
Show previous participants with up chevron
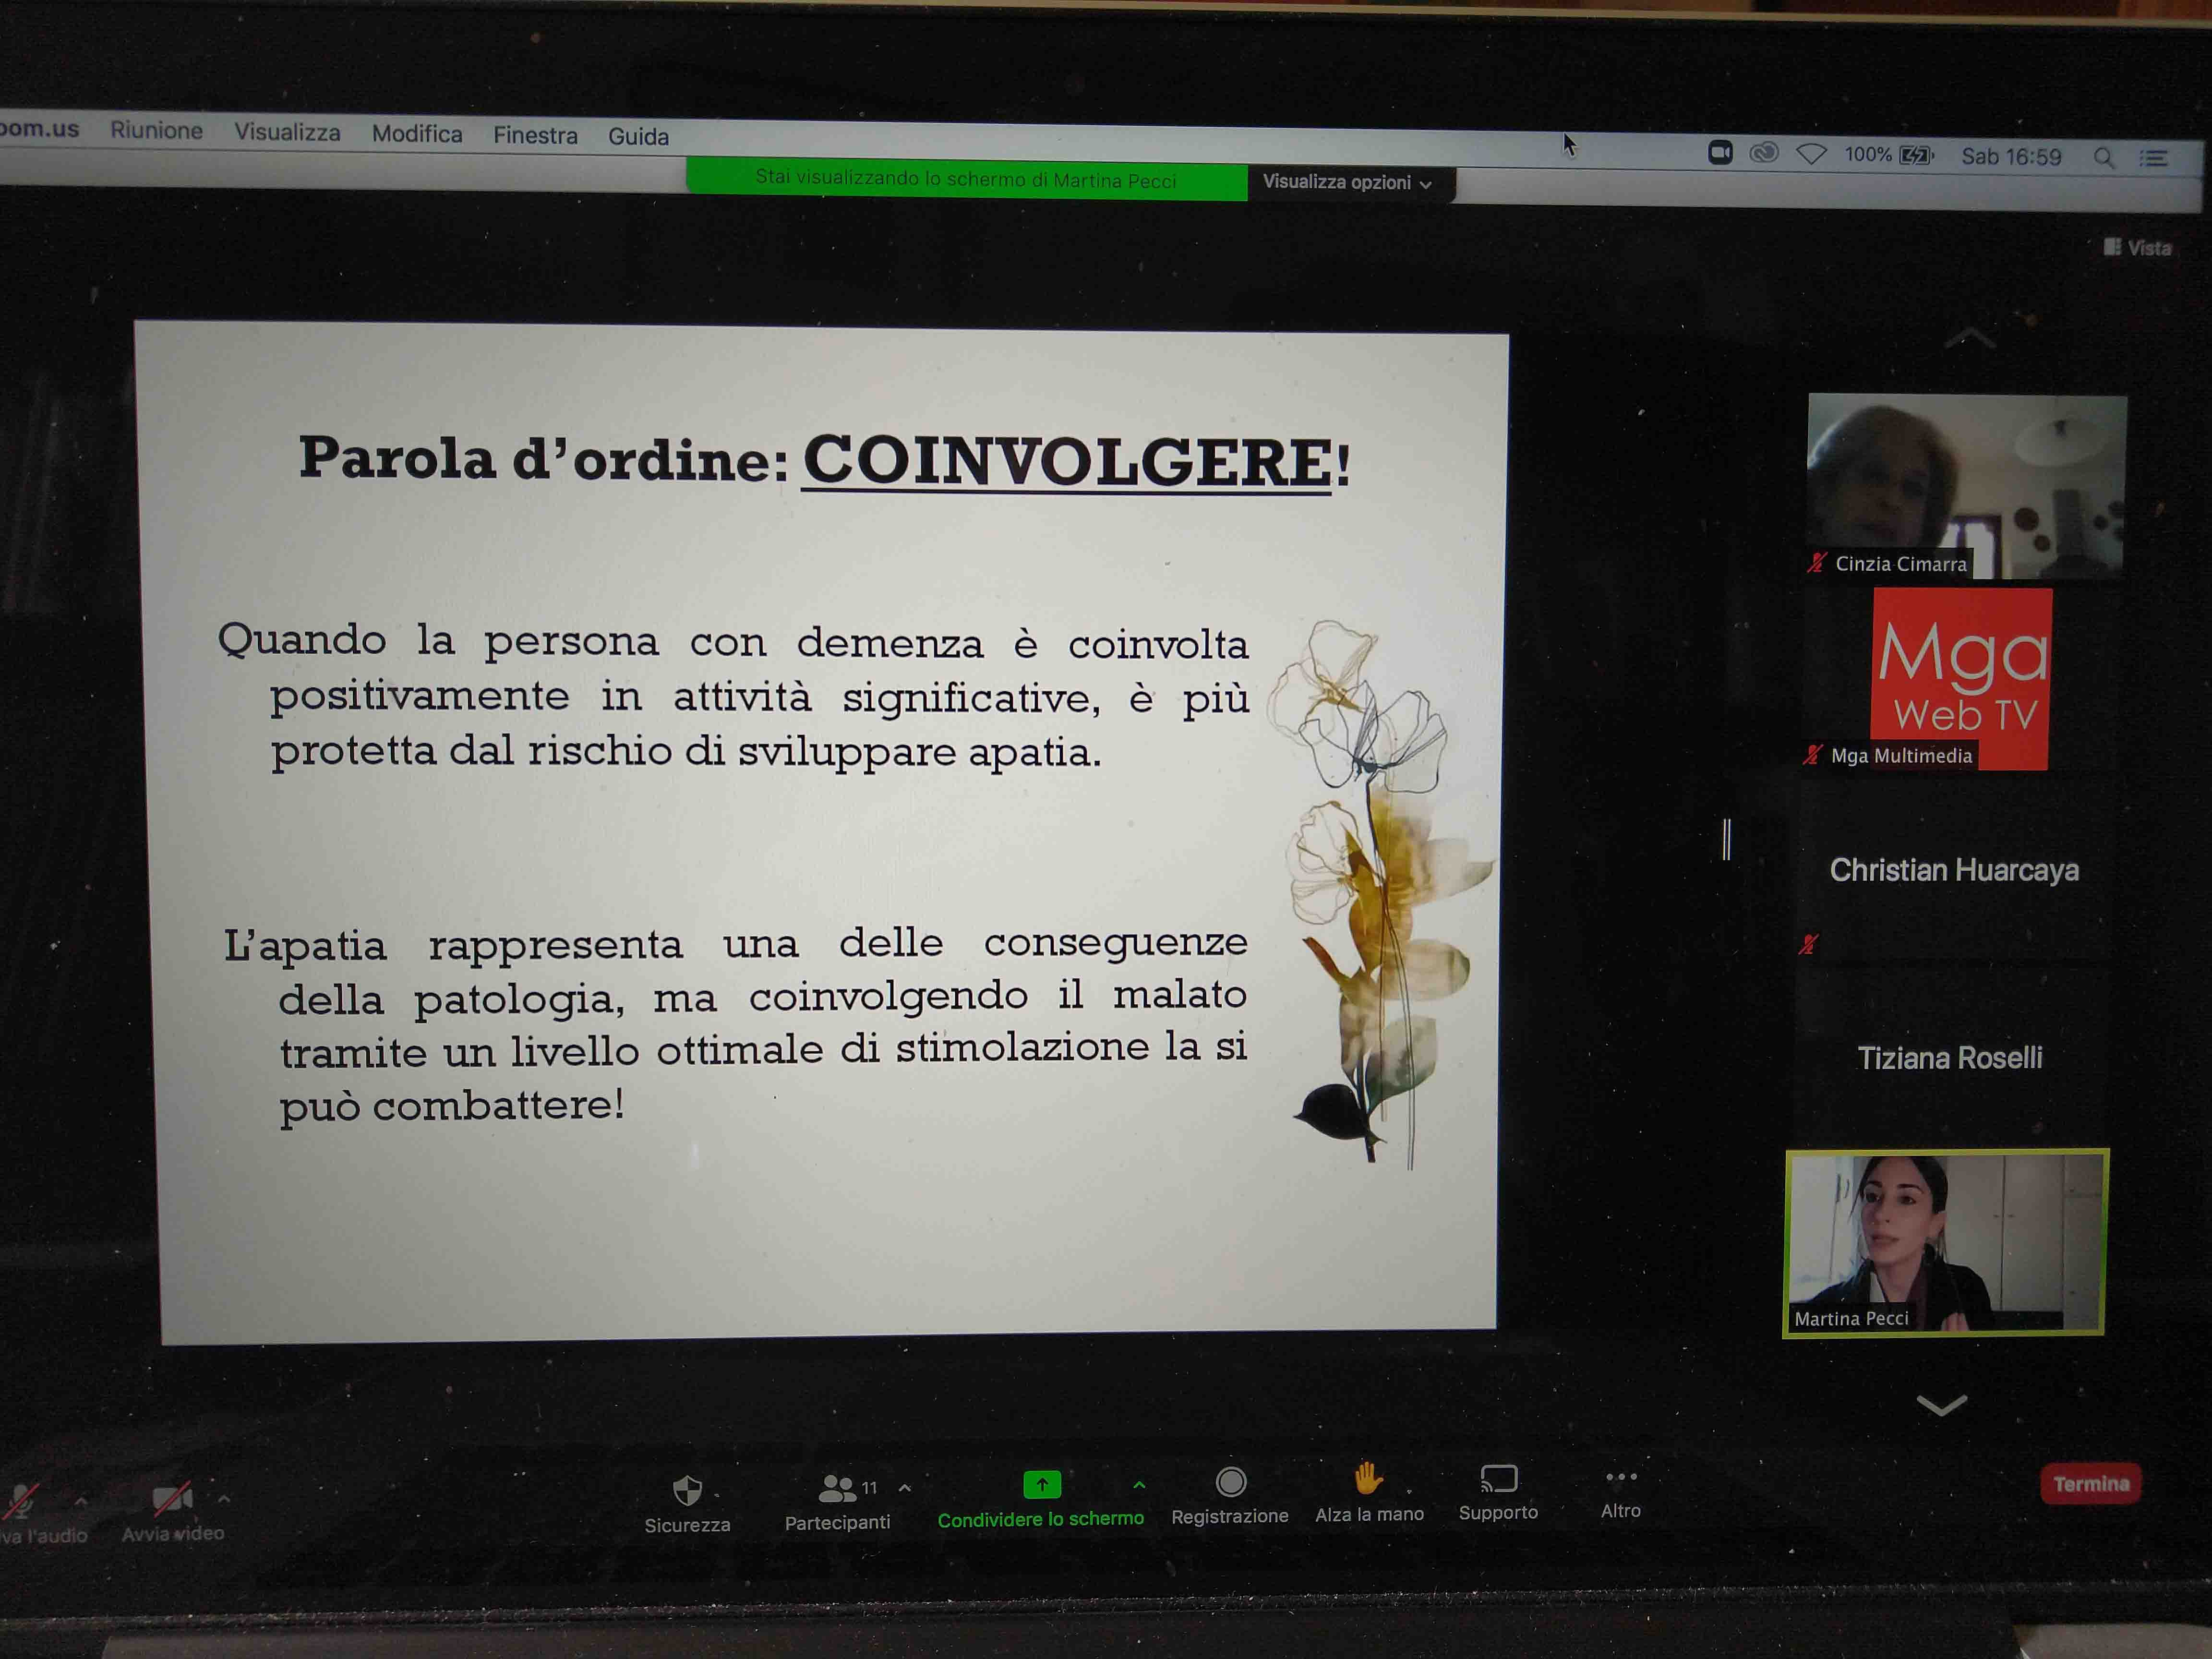pyautogui.click(x=1969, y=338)
